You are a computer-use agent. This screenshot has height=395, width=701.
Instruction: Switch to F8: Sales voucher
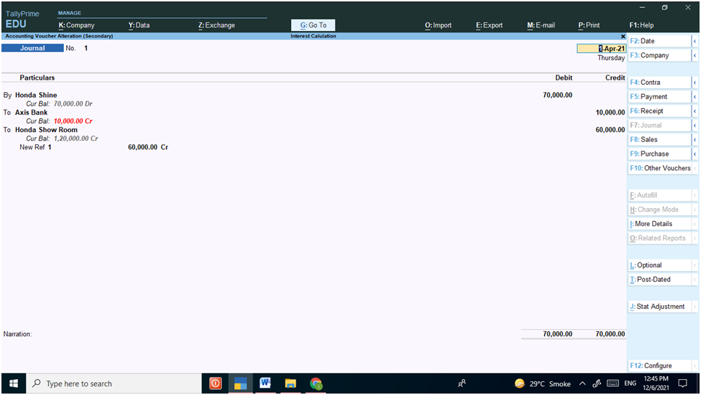[660, 140]
